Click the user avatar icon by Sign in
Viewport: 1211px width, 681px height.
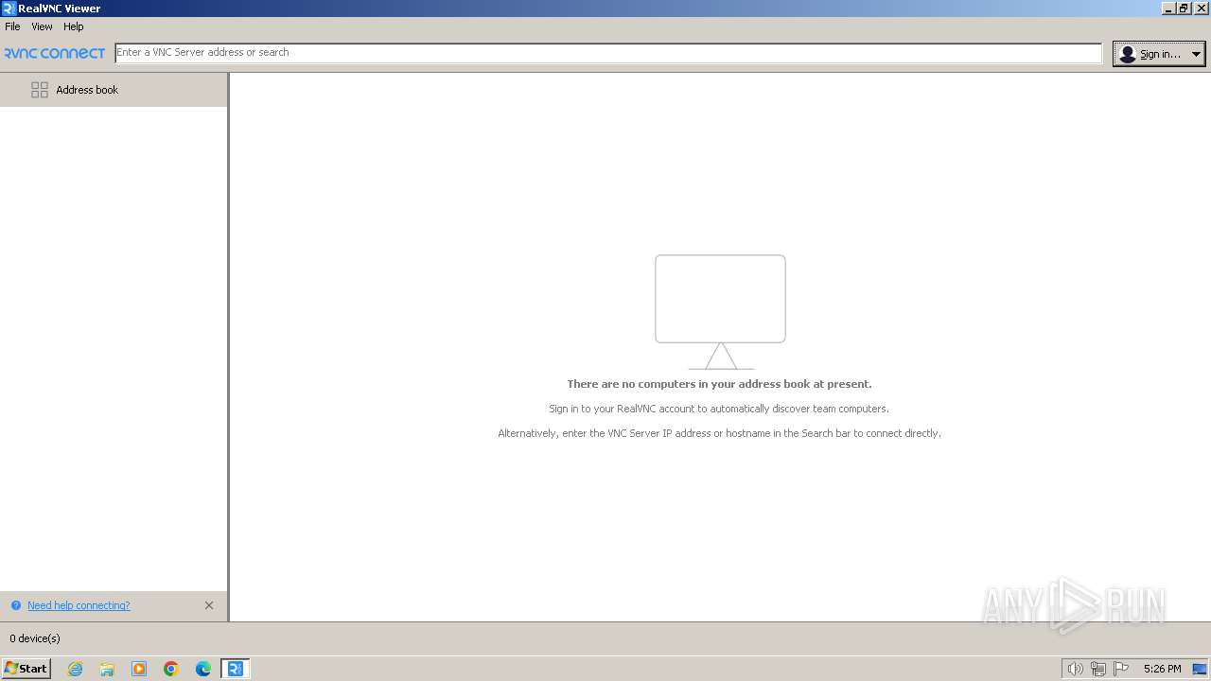point(1127,54)
